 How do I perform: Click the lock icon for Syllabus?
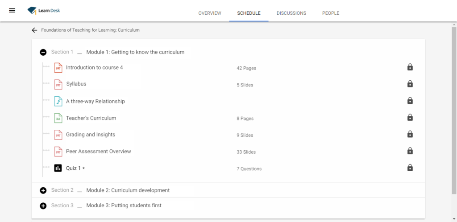(x=410, y=84)
